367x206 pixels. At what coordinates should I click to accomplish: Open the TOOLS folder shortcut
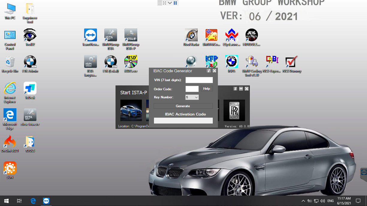pos(30,144)
